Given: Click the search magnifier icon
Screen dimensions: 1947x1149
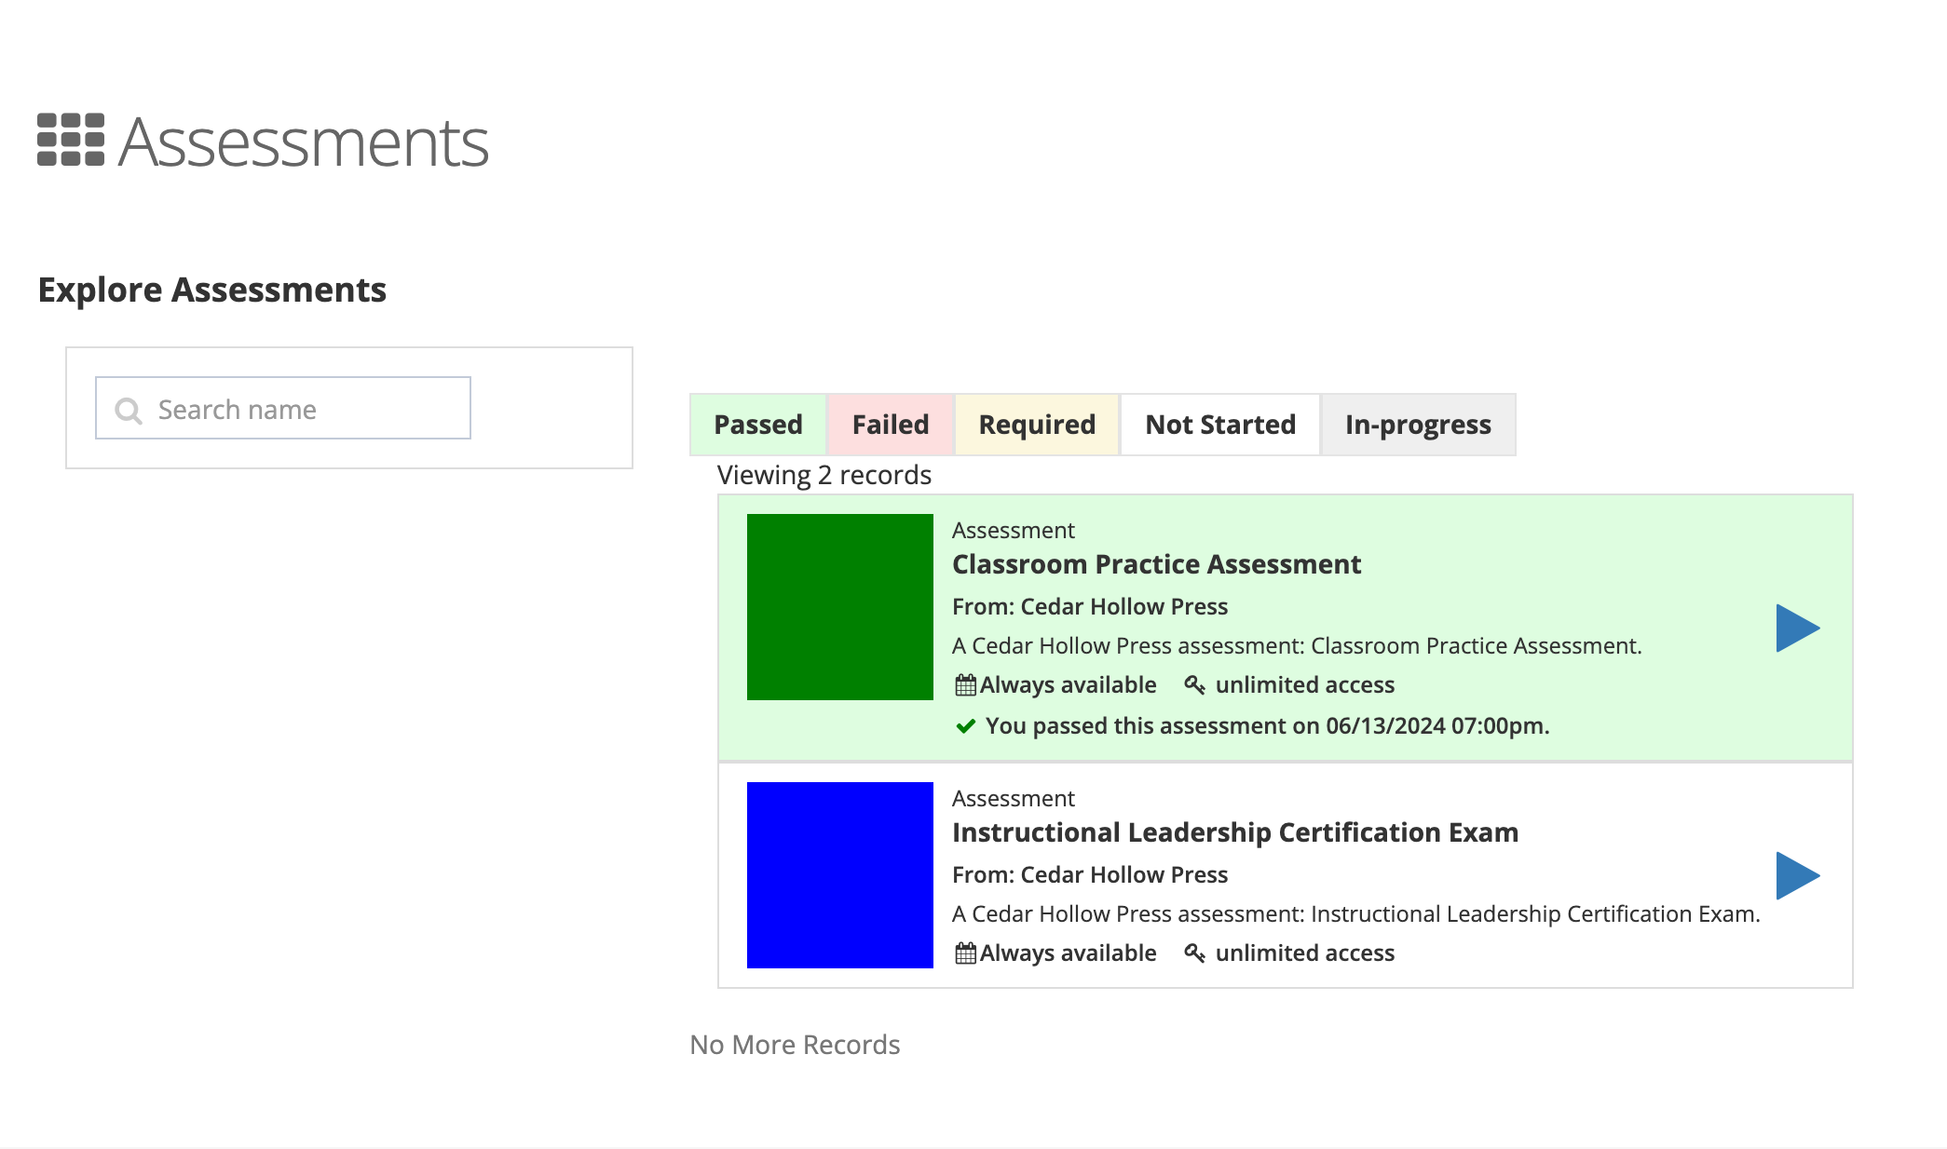Looking at the screenshot, I should point(129,411).
